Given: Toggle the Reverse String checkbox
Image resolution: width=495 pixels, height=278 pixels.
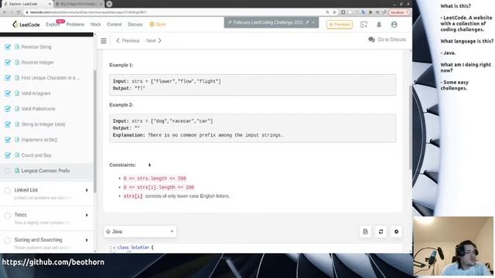Looking at the screenshot, I should coord(8,46).
